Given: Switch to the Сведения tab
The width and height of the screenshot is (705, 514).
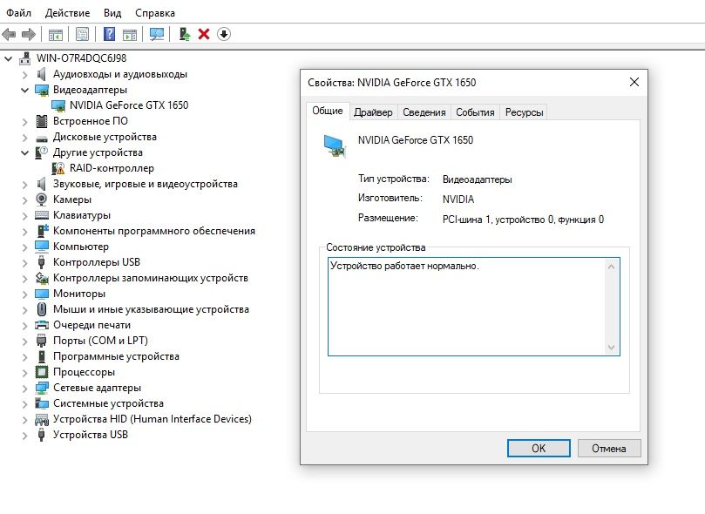Looking at the screenshot, I should point(424,112).
